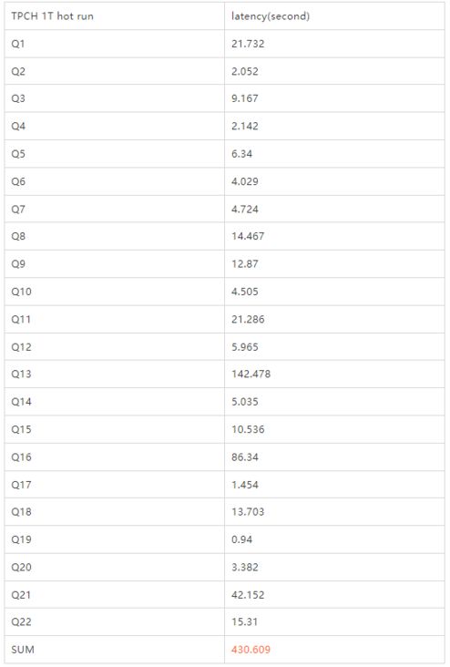Click the 'latency(second)' column header
Image resolution: width=450 pixels, height=667 pixels.
[x=270, y=16]
